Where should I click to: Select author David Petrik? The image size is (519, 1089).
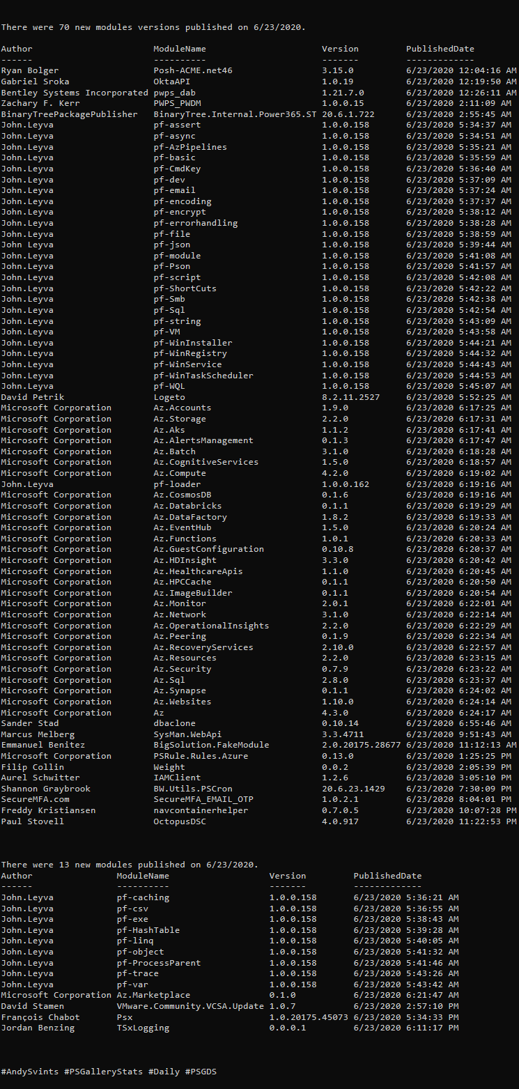33,397
